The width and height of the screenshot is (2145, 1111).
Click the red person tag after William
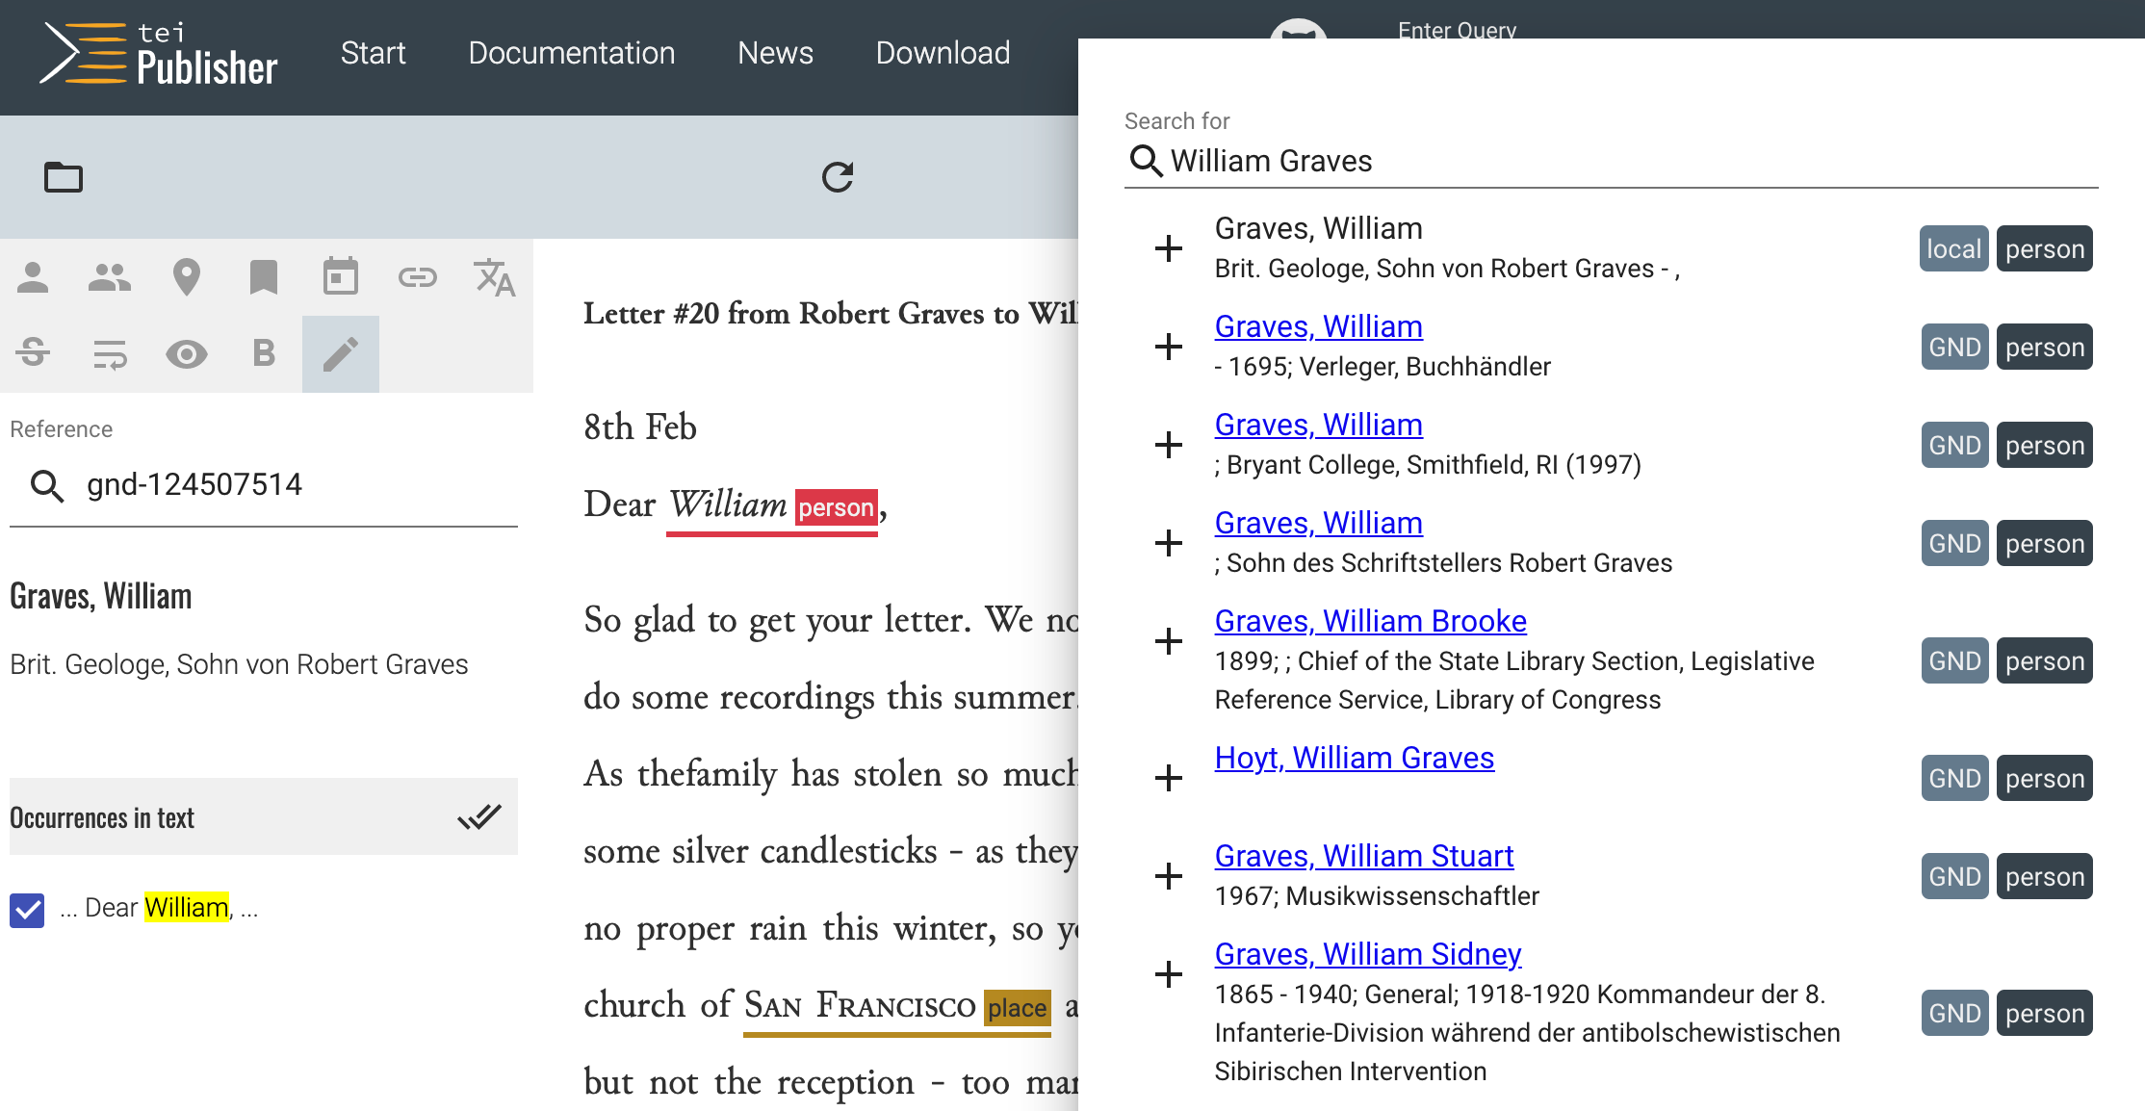(836, 507)
